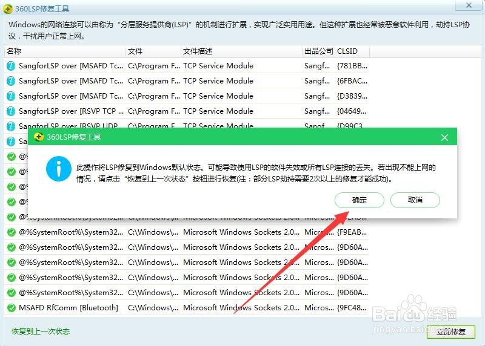Click the Sangf... cell of row {781BB...

click(x=316, y=66)
